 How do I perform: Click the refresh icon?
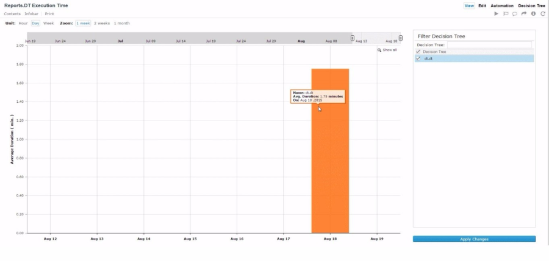(x=542, y=13)
